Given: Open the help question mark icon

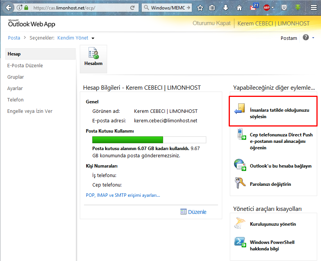Looking at the screenshot, I should 306,38.
